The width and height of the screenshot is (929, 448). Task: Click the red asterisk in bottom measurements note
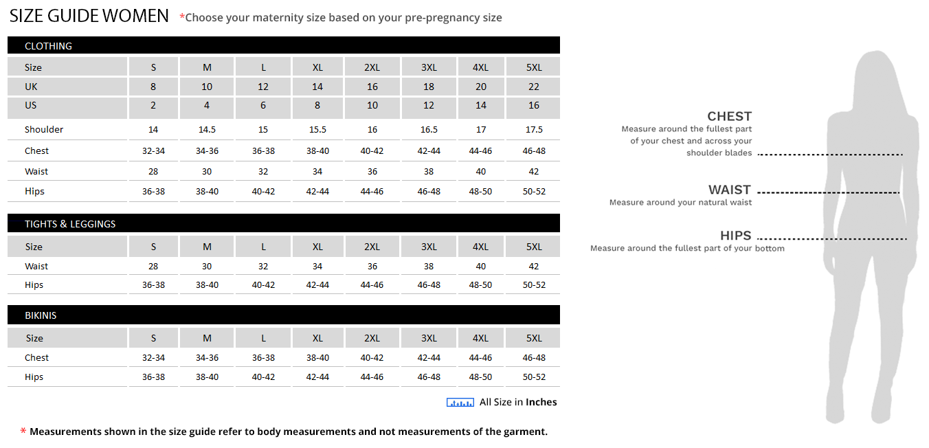(23, 432)
